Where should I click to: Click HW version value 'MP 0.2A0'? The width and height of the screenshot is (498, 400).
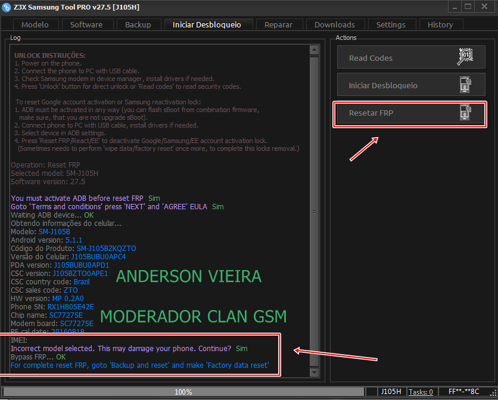point(68,298)
